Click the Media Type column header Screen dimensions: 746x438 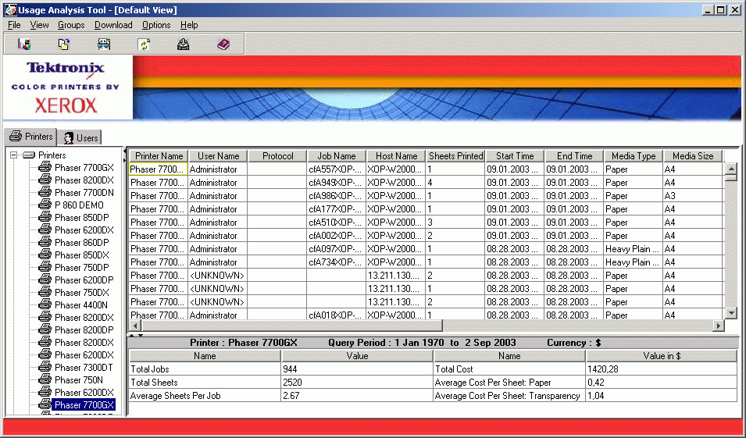(x=634, y=156)
